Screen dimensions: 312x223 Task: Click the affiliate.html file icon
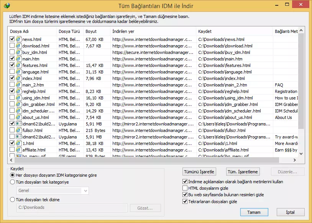18,150
